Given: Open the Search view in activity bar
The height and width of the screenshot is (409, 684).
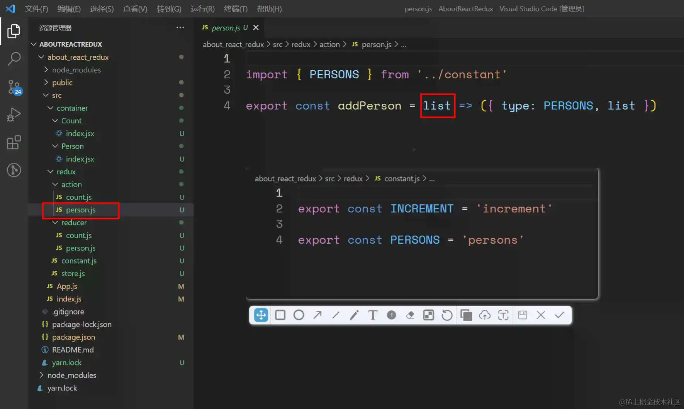Looking at the screenshot, I should (14, 59).
